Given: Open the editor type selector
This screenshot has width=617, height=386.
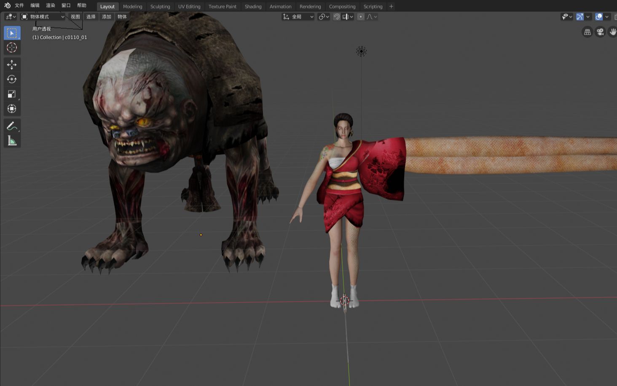Looking at the screenshot, I should [x=10, y=17].
